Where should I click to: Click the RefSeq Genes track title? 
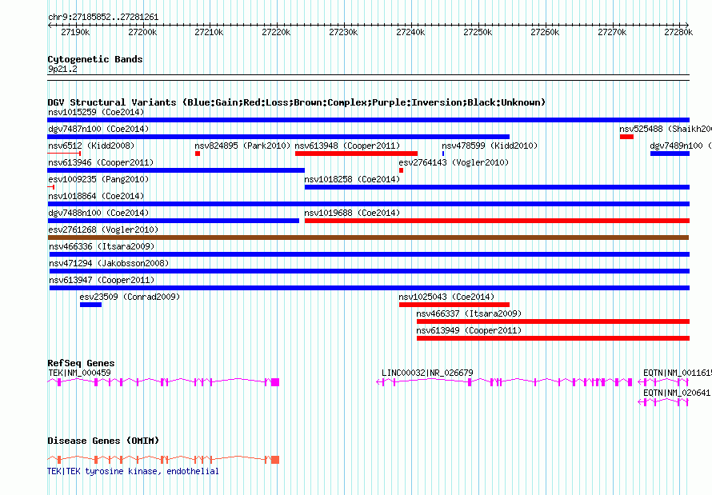(x=81, y=363)
